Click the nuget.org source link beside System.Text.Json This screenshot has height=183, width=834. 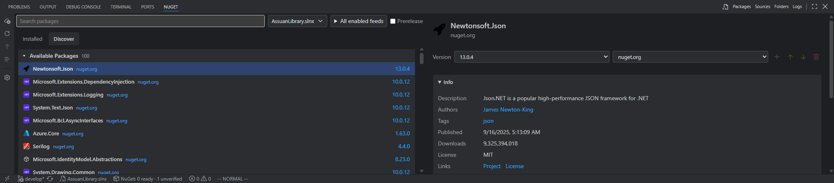click(86, 108)
